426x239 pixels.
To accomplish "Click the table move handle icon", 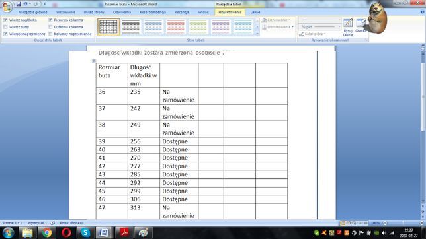I will tap(94, 61).
